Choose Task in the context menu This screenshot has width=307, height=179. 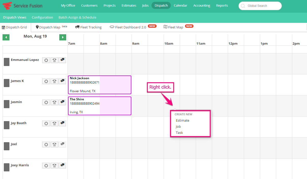coord(179,133)
